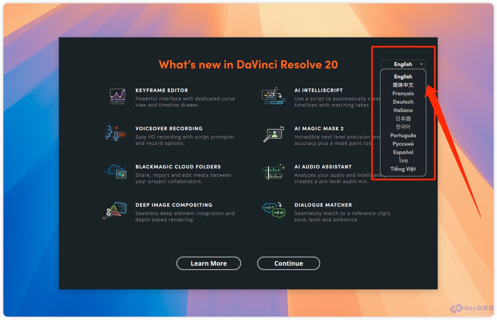The image size is (497, 320).
Task: Click the "Seamless deep element integration and" description
Action: (185, 213)
